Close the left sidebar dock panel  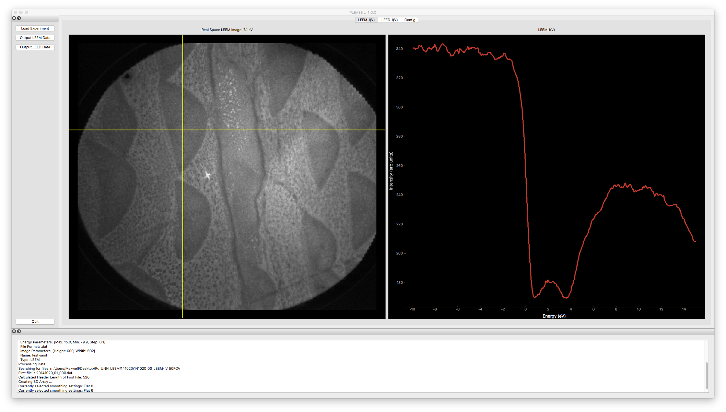(x=14, y=18)
